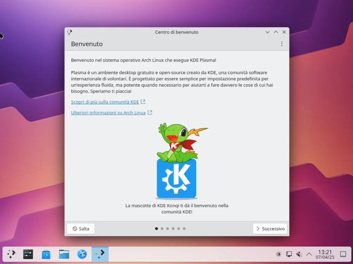353x264 pixels.
Task: Open the Dolphin file manager
Action: (64, 254)
